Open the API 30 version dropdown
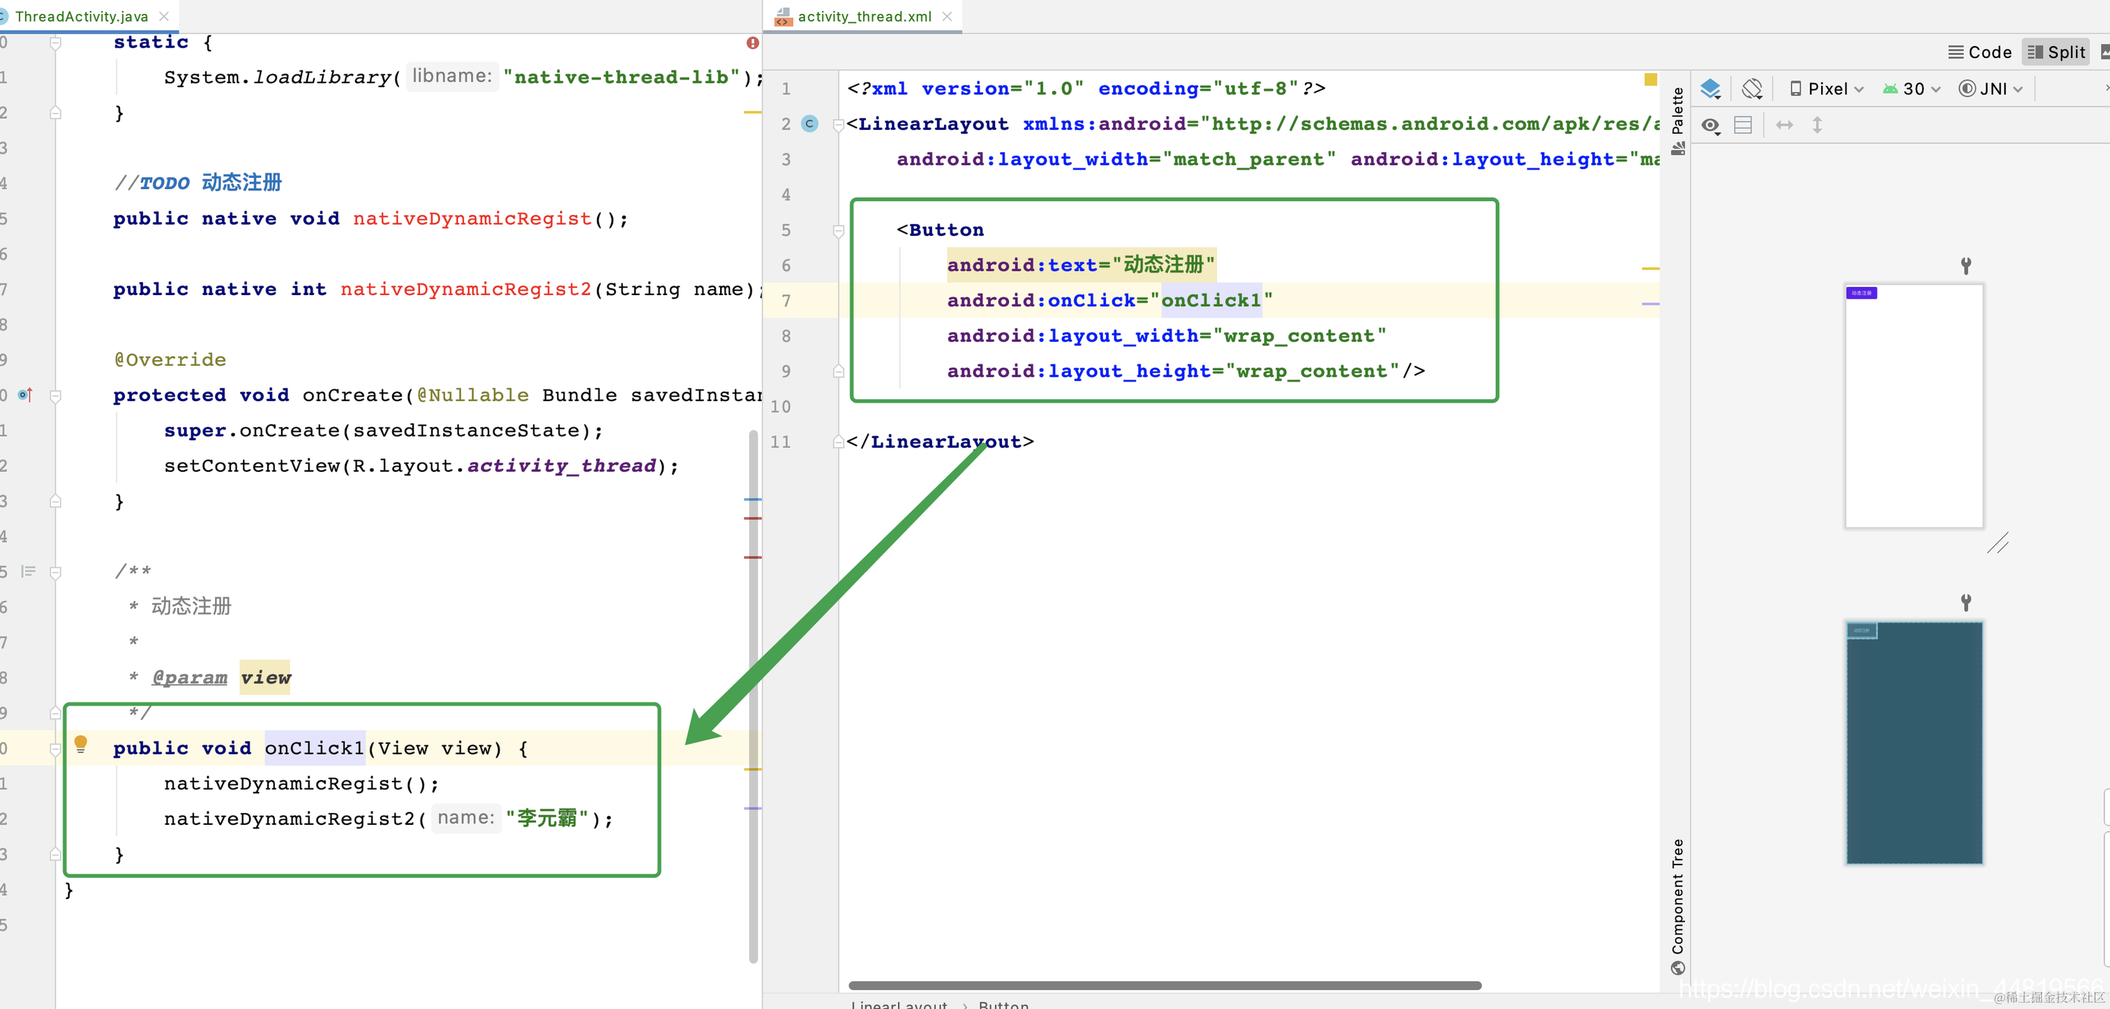Image resolution: width=2110 pixels, height=1009 pixels. point(1912,89)
